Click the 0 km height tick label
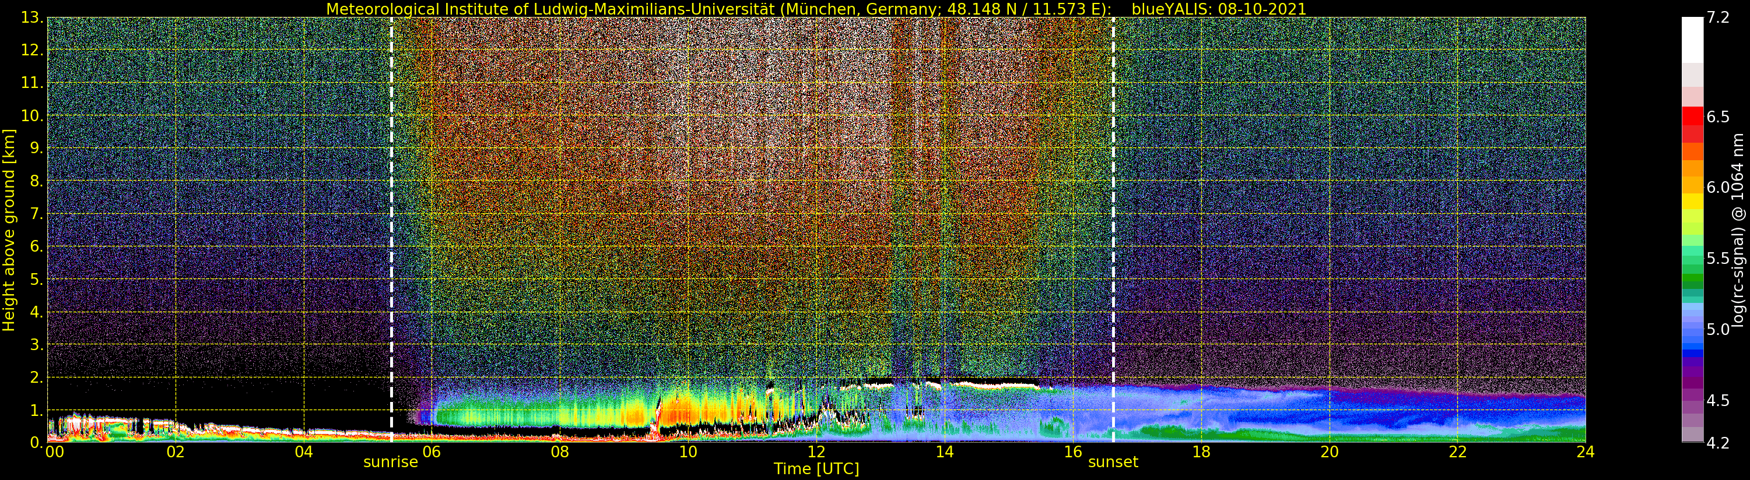 37,443
